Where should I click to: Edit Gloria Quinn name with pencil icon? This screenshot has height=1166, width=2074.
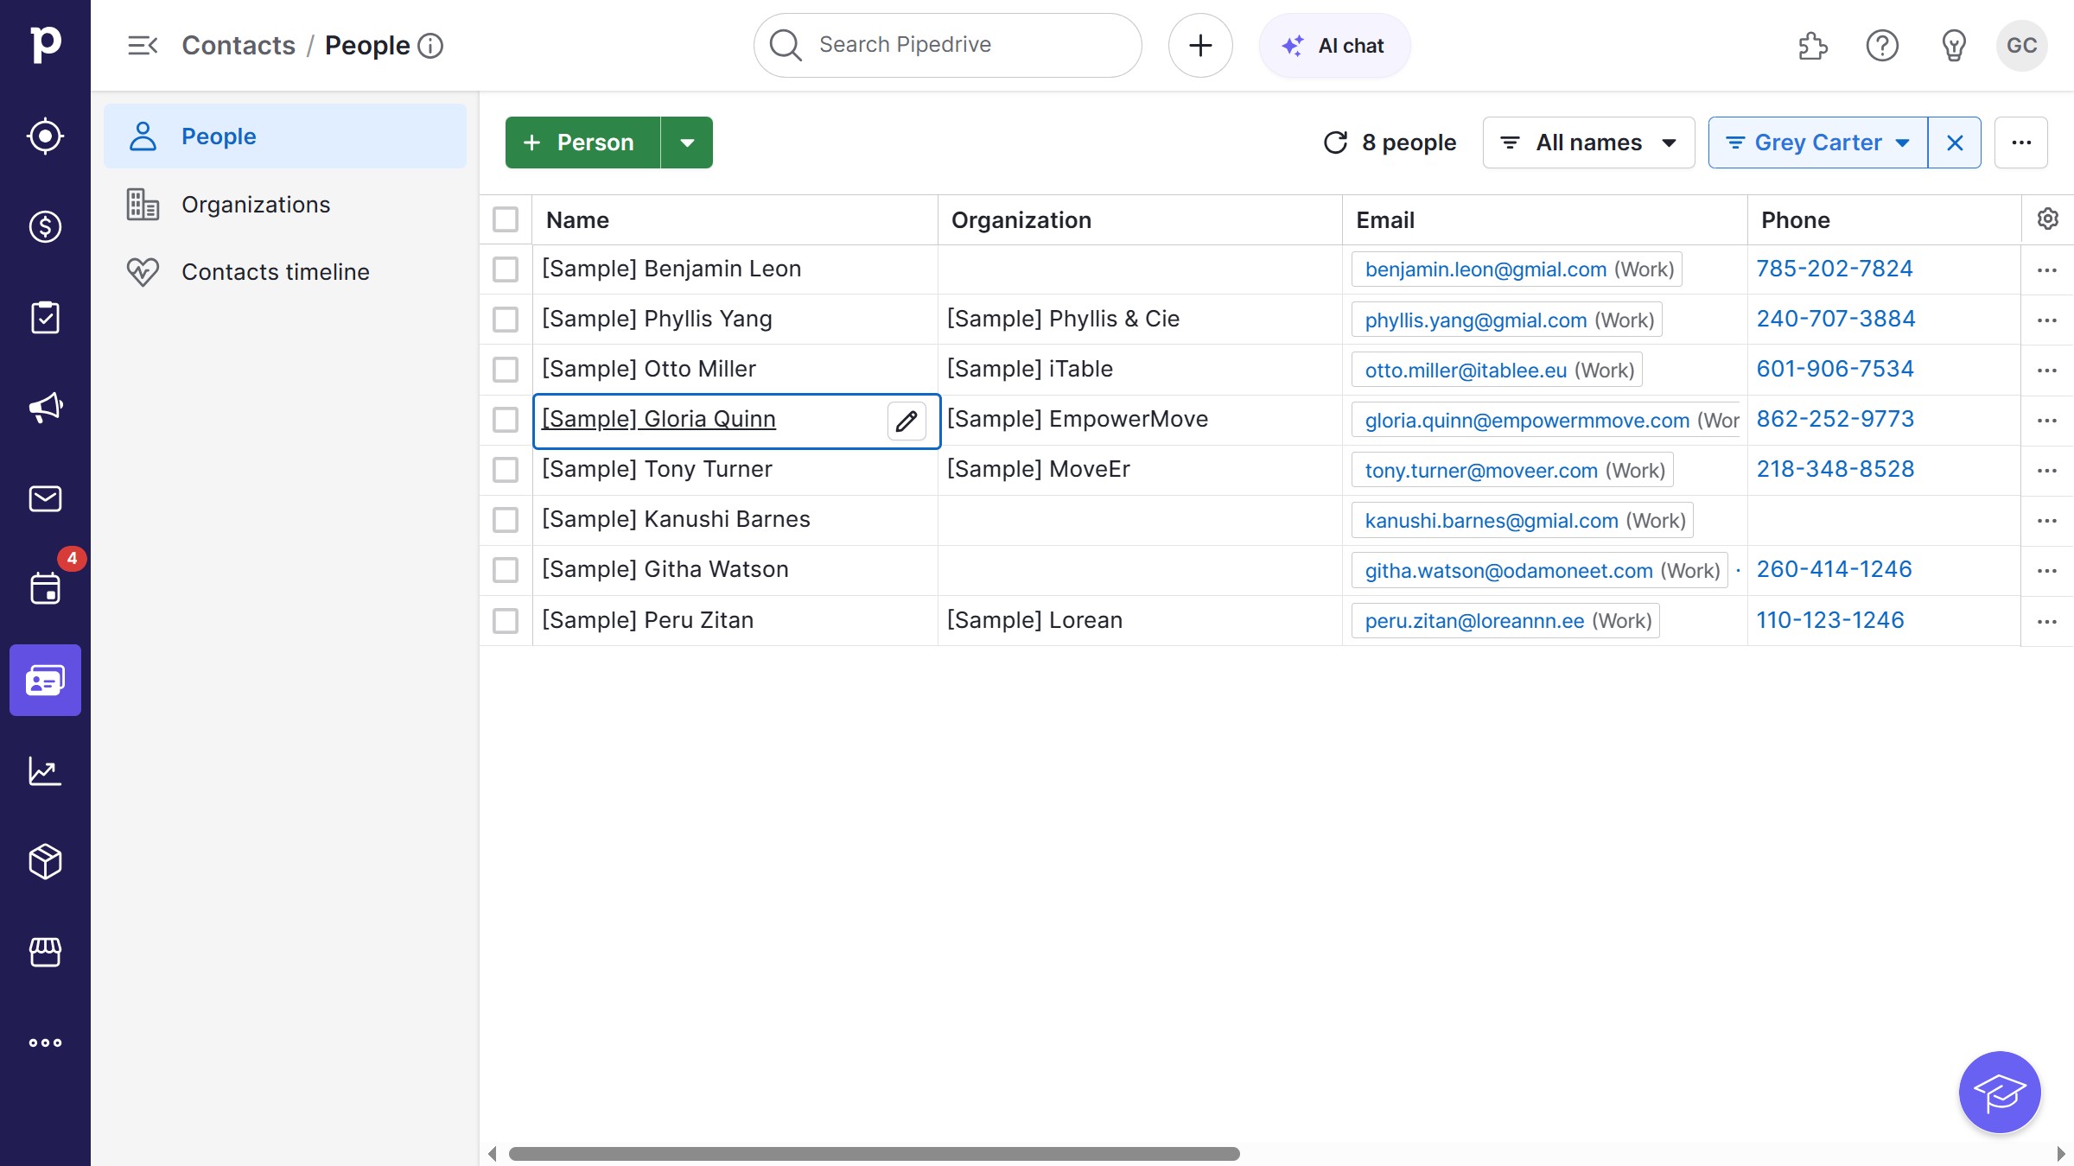click(x=907, y=421)
